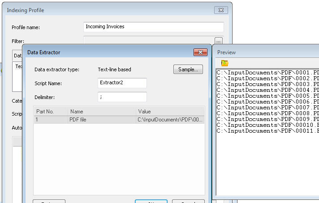The width and height of the screenshot is (319, 203).
Task: Sort by Name column header
Action: click(x=102, y=112)
